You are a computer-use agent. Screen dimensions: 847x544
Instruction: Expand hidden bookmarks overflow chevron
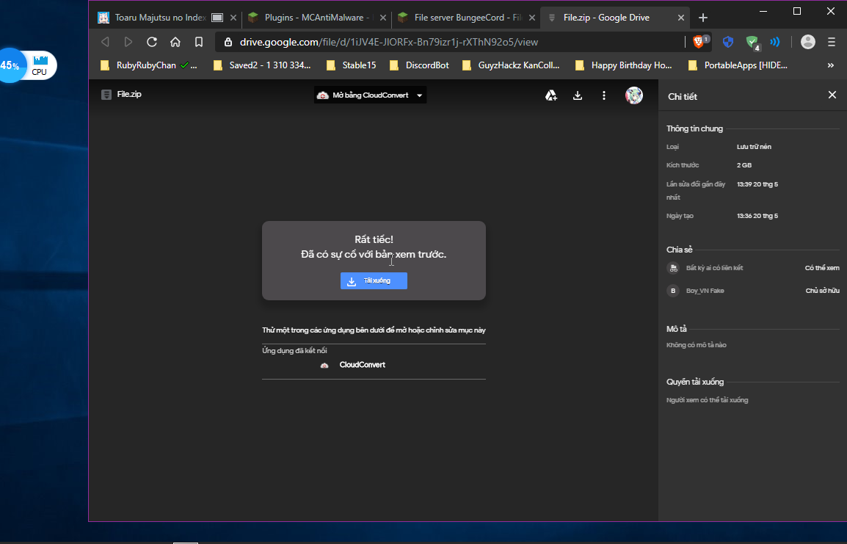point(831,65)
